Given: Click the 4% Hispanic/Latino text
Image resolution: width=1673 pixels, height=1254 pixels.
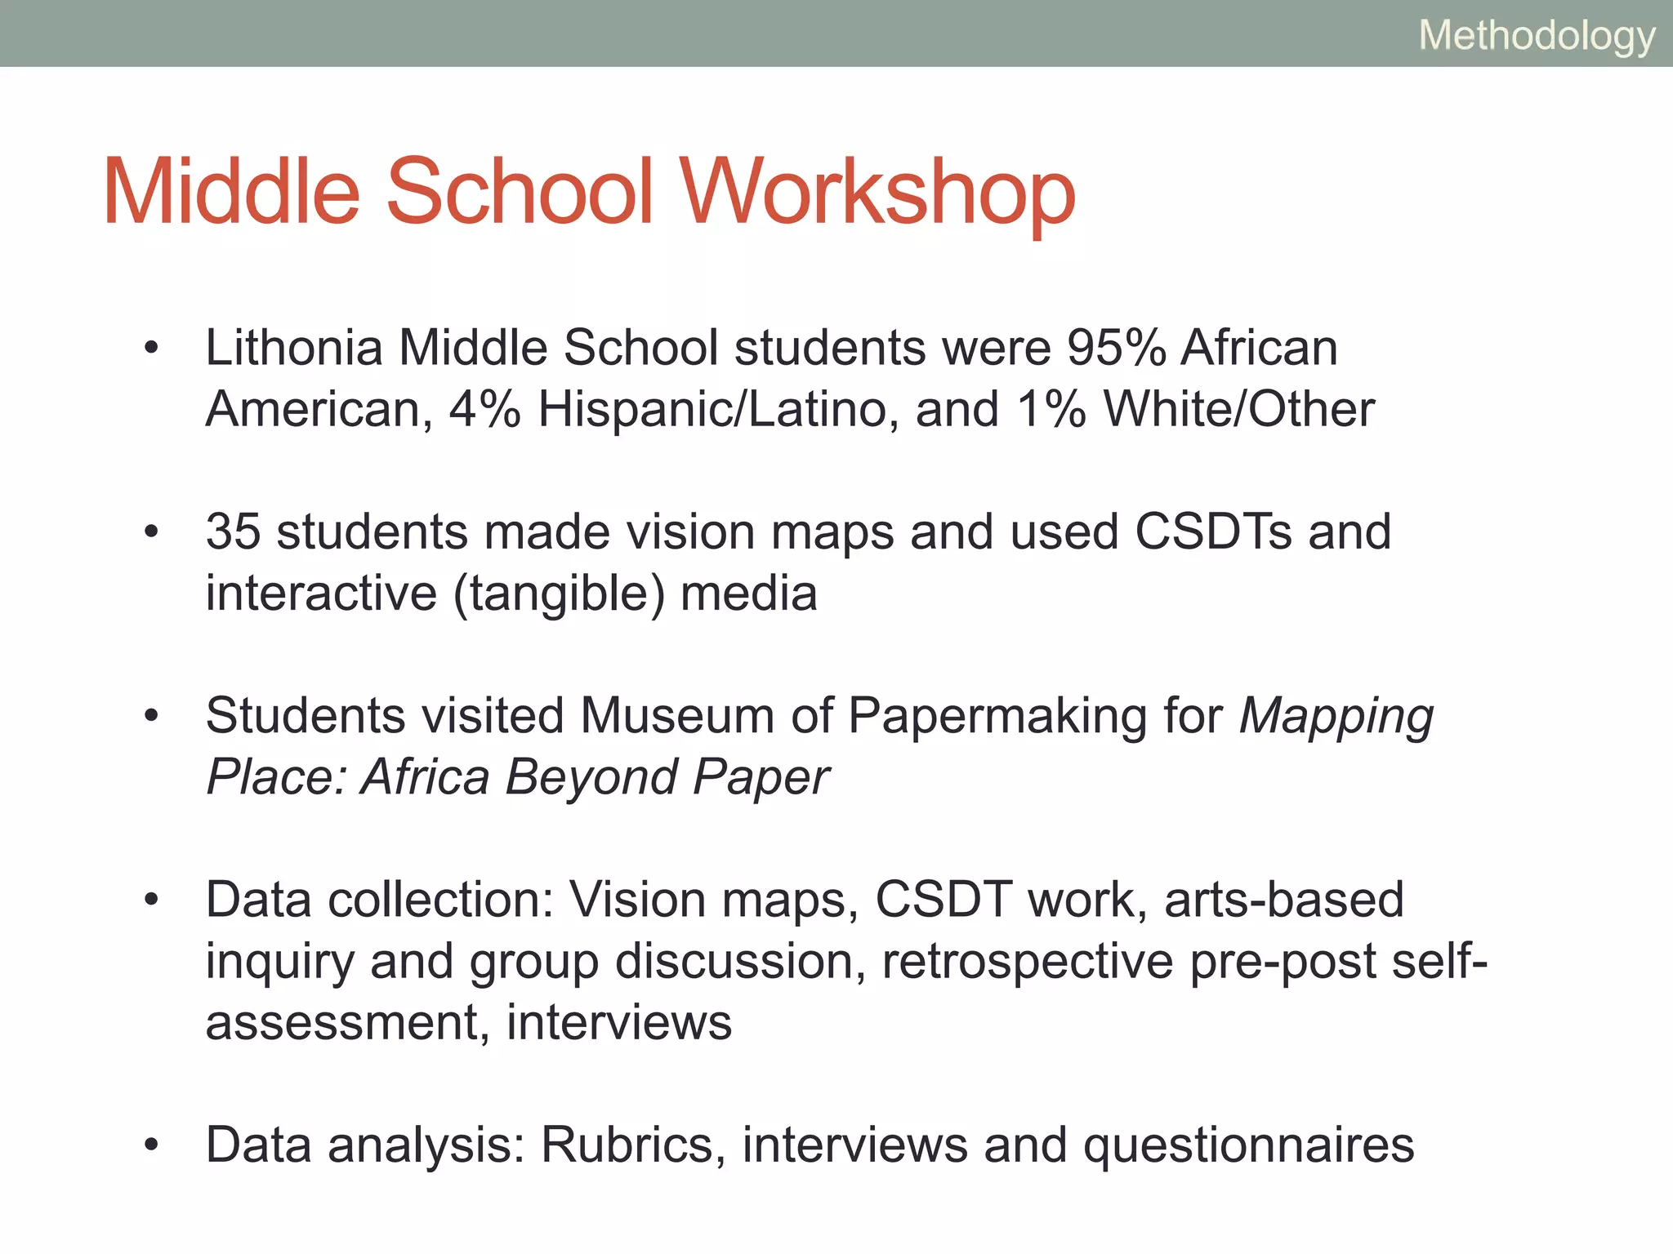Looking at the screenshot, I should pos(667,410).
